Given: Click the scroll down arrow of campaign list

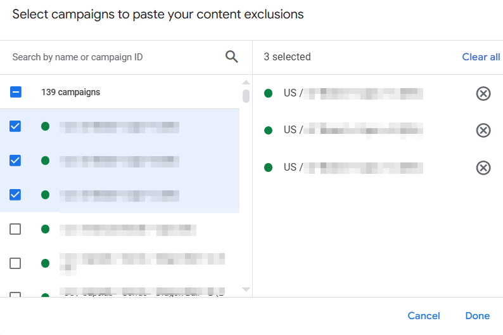Looking at the screenshot, I should [x=246, y=289].
